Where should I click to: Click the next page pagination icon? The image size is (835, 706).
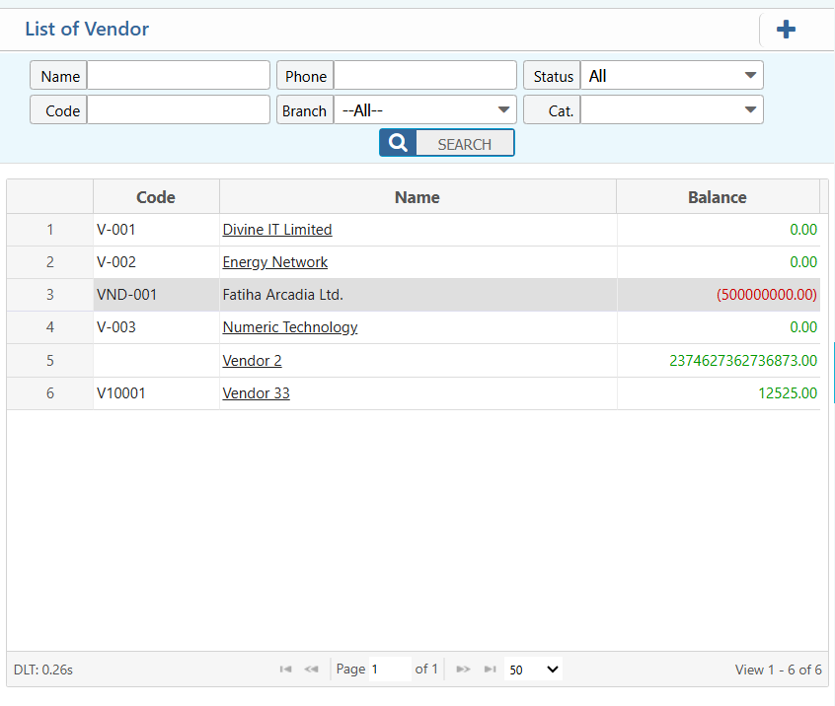coord(463,669)
